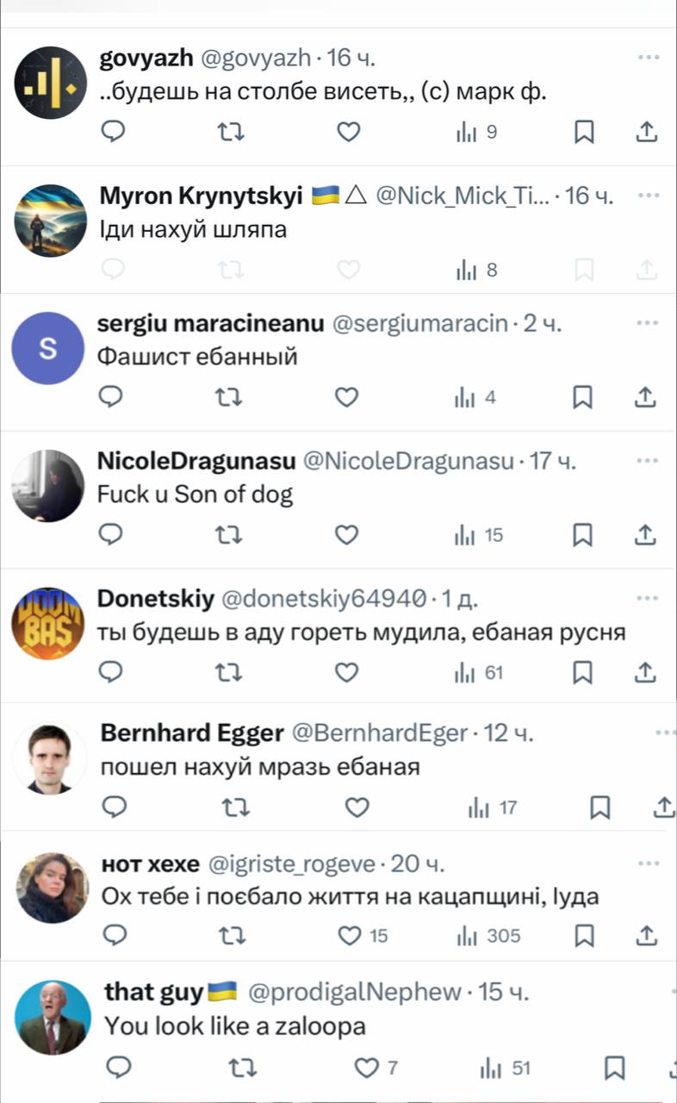Screen dimensions: 677x1103
Task: Expand more menu for NicoleDragunasu's tweet
Action: (648, 461)
